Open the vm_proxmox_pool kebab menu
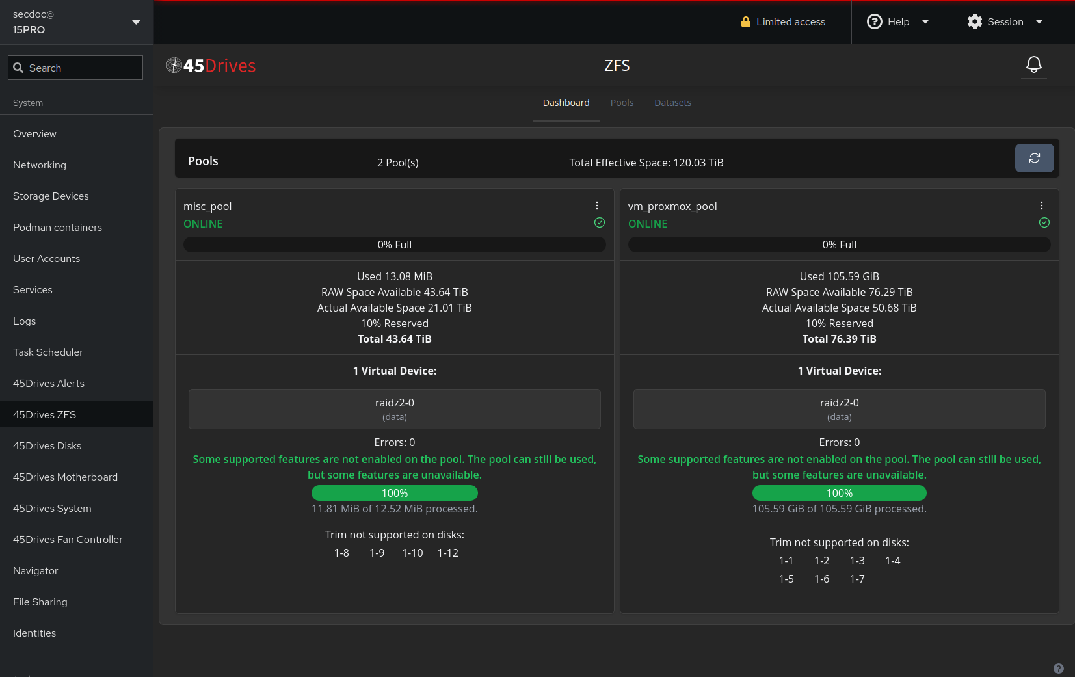1075x677 pixels. point(1042,206)
